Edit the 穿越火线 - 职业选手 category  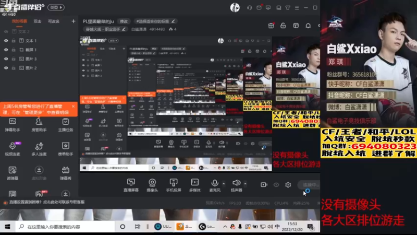pyautogui.click(x=106, y=29)
